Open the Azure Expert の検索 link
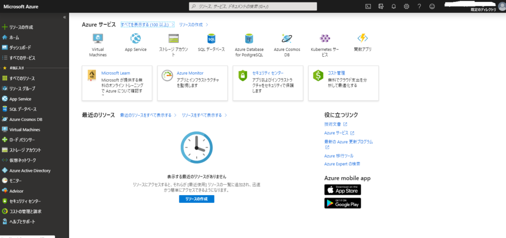 point(342,164)
